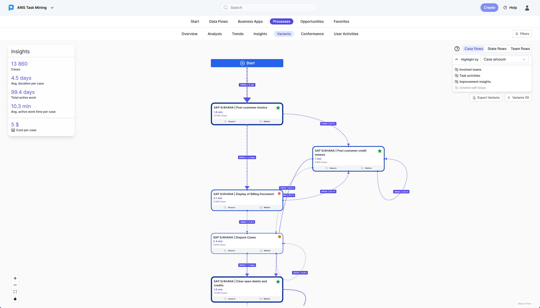Screen dimensions: 540x308
Task: Zoom out with the minus control
Action: click(x=15, y=285)
